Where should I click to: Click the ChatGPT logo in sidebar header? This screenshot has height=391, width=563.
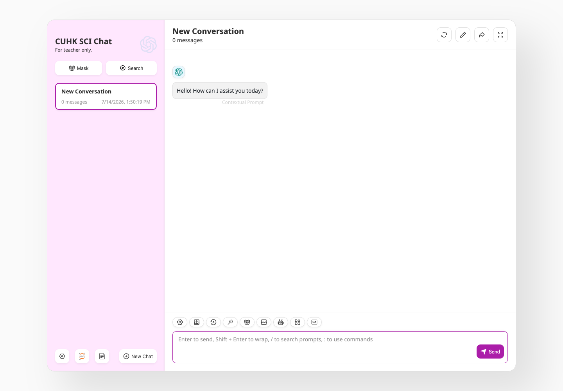click(149, 44)
